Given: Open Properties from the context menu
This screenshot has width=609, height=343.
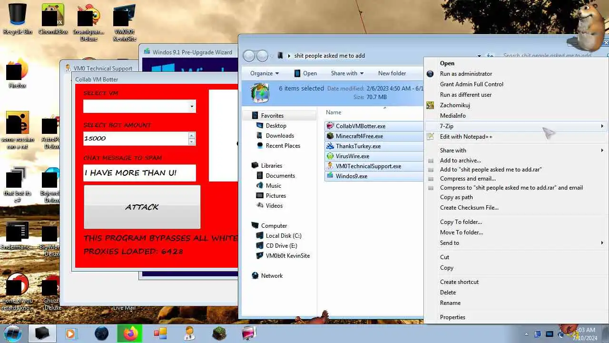Looking at the screenshot, I should (516, 317).
